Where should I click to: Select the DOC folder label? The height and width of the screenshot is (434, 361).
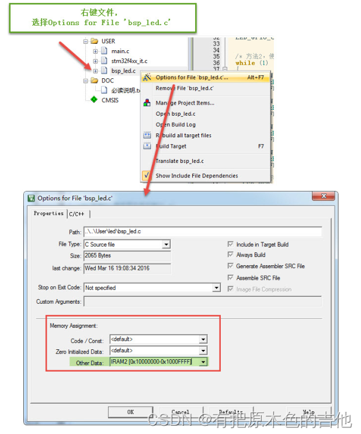coord(107,81)
